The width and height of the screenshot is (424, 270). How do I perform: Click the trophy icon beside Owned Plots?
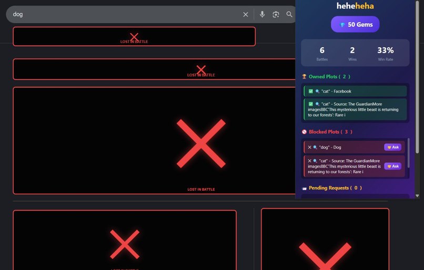(x=304, y=77)
